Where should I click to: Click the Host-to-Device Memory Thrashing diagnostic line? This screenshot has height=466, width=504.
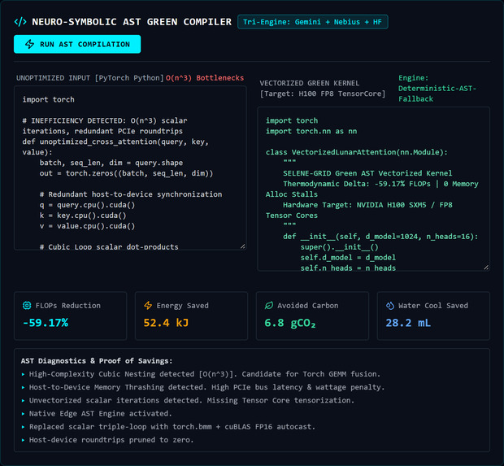tap(206, 387)
